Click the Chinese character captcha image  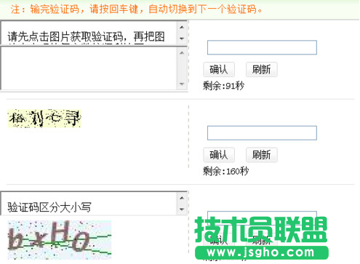click(44, 119)
